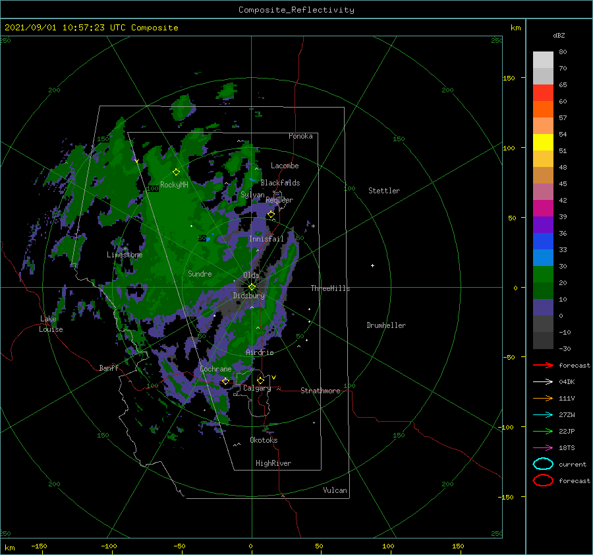Select the red 65 dBZ color swatch

point(543,92)
